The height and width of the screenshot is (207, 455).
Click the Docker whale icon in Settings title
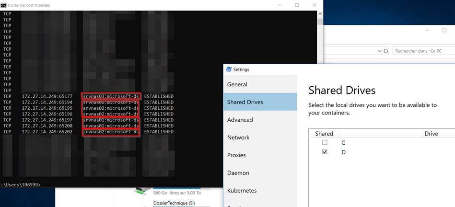(229, 69)
